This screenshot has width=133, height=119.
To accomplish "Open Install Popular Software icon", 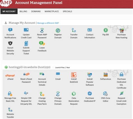I will (90, 75).
